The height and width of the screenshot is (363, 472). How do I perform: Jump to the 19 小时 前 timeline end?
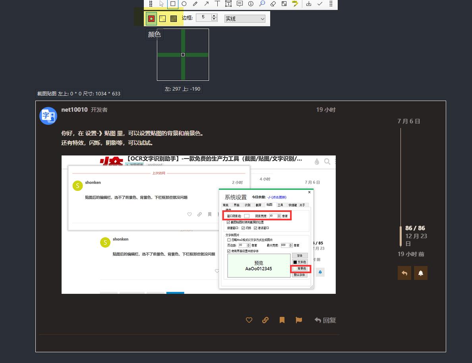(x=411, y=254)
